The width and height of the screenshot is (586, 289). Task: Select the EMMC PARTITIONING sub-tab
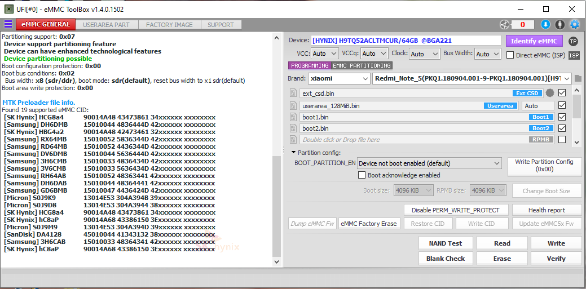point(362,66)
